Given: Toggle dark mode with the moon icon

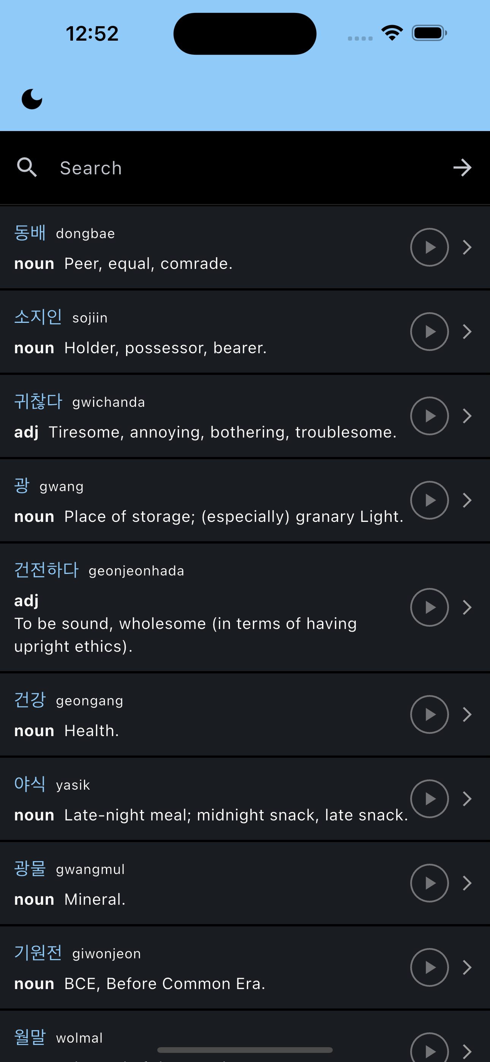Looking at the screenshot, I should [x=32, y=99].
